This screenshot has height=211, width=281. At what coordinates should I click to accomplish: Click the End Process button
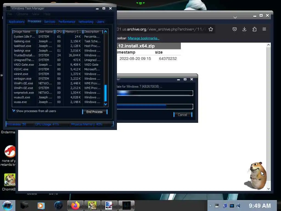coord(95,112)
